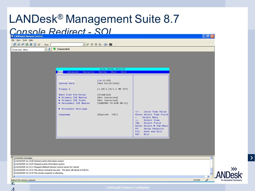Image resolution: width=255 pixels, height=191 pixels.
Task: Open the View menu
Action: click(18, 40)
